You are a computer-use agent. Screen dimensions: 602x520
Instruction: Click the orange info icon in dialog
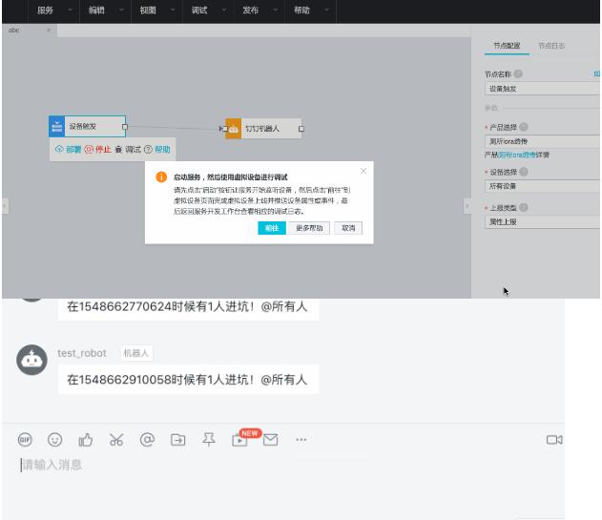coord(161,177)
